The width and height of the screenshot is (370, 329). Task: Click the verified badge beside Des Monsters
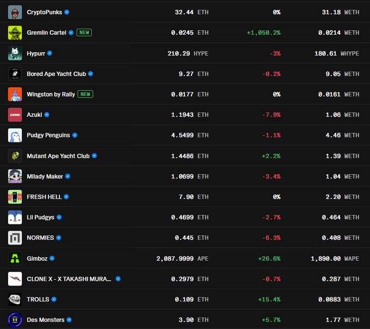[x=69, y=320]
